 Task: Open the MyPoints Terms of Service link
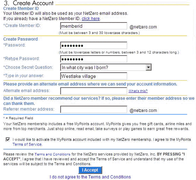(27, 144)
